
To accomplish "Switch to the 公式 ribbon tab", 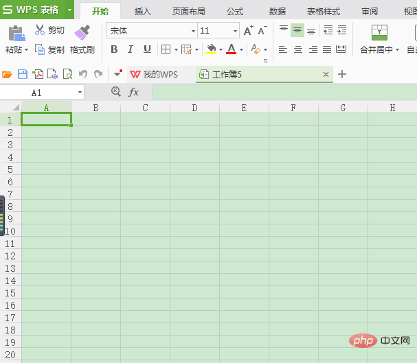I will pos(235,11).
